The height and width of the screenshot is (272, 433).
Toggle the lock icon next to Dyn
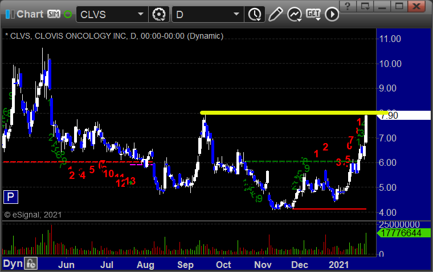(x=31, y=263)
